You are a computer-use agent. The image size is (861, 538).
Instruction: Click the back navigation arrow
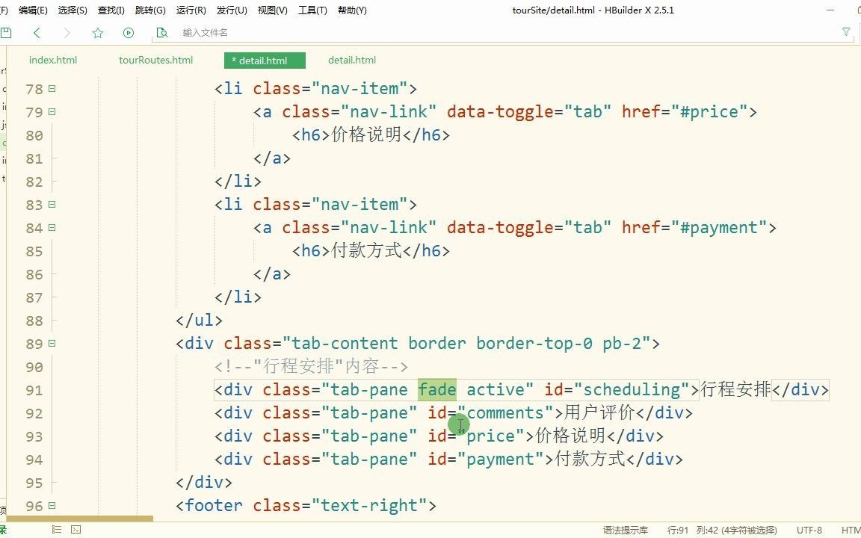[37, 33]
